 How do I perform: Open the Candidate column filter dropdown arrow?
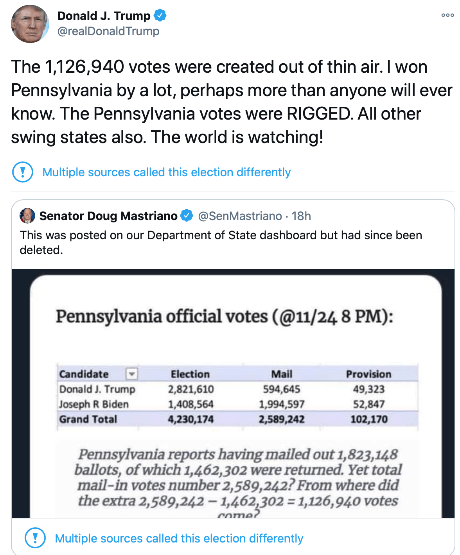point(132,374)
